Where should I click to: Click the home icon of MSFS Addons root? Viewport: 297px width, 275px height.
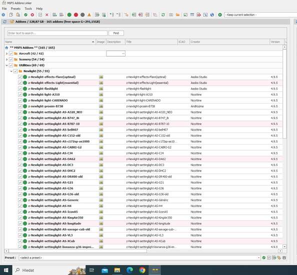6,47
